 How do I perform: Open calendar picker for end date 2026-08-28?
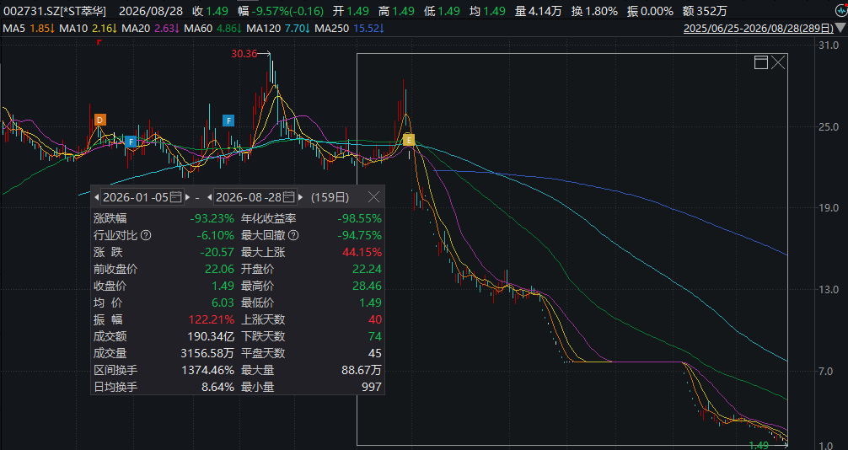(x=289, y=197)
